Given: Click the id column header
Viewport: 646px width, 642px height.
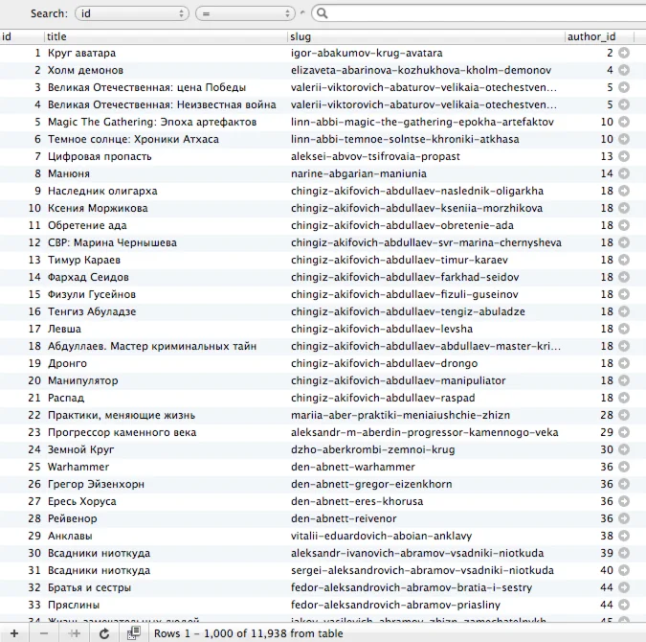Looking at the screenshot, I should pyautogui.click(x=21, y=36).
